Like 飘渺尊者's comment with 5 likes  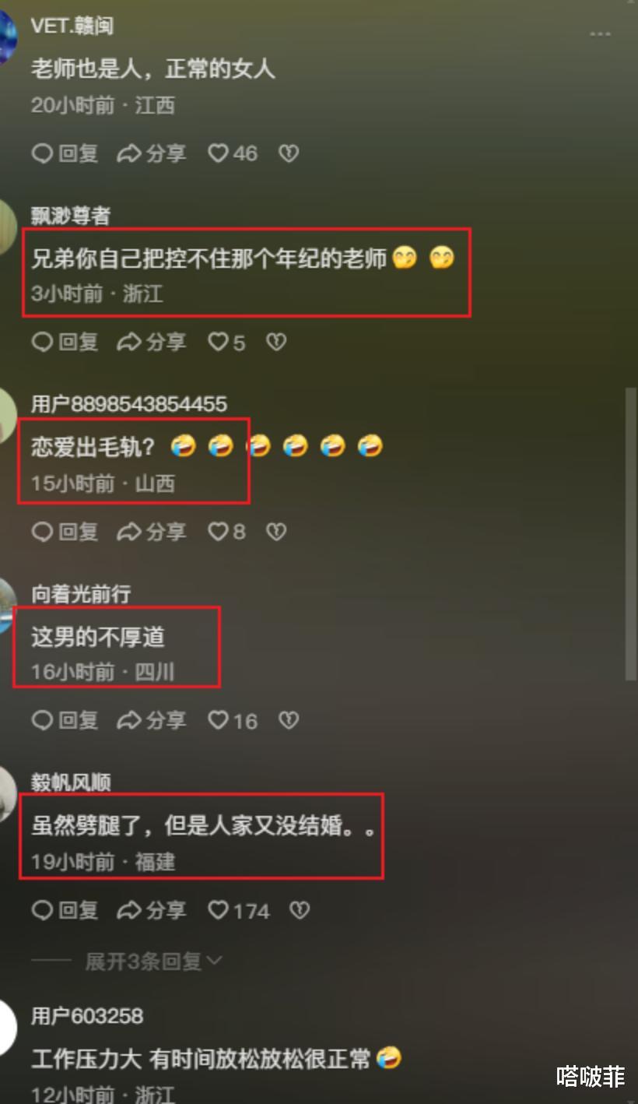(226, 342)
